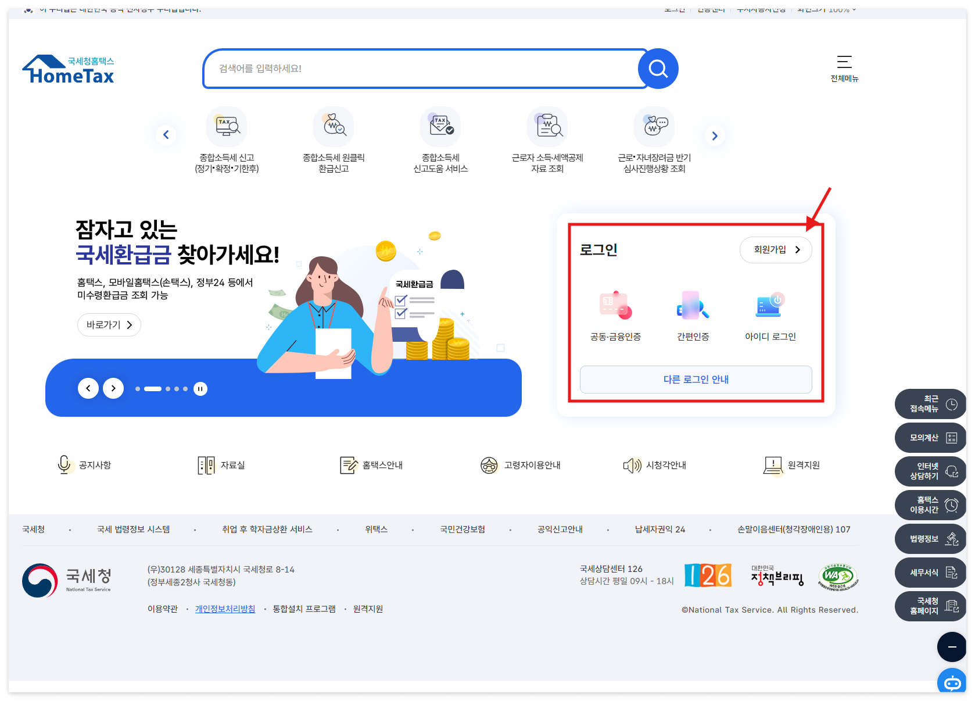Viewport: 975px width, 701px height.
Task: Go to previous banner slide
Action: tap(88, 388)
